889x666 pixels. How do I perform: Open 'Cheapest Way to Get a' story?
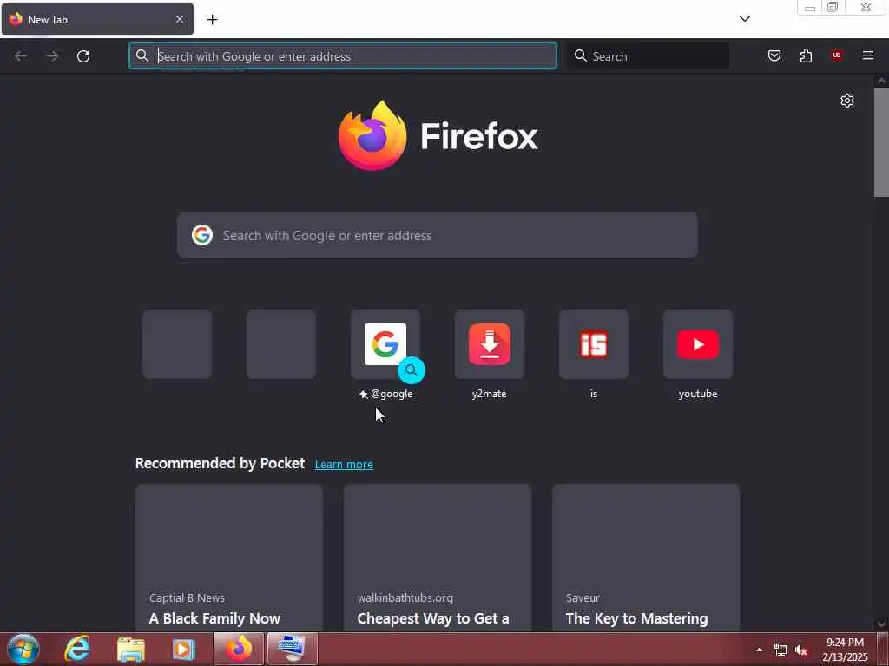coord(438,558)
